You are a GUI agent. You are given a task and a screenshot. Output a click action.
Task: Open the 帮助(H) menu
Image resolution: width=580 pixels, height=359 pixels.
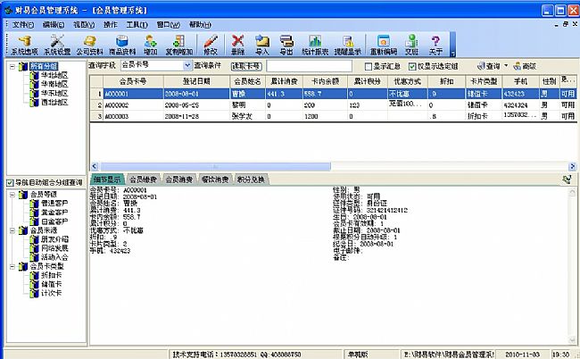pos(200,25)
